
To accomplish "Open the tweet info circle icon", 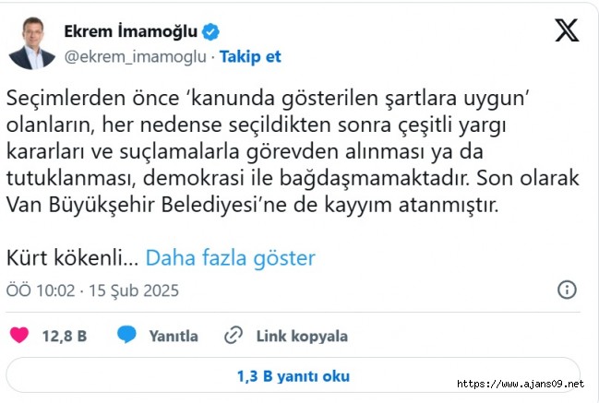I will [x=569, y=290].
